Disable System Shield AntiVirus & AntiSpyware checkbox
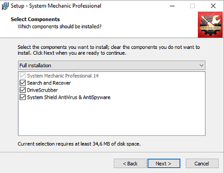Screen dimensions: 224x173 [x=22, y=97]
